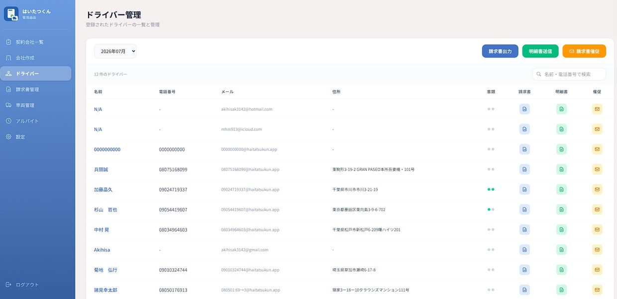Focus the 名前・電話番号で検索 search field
The height and width of the screenshot is (299, 617).
tap(569, 74)
